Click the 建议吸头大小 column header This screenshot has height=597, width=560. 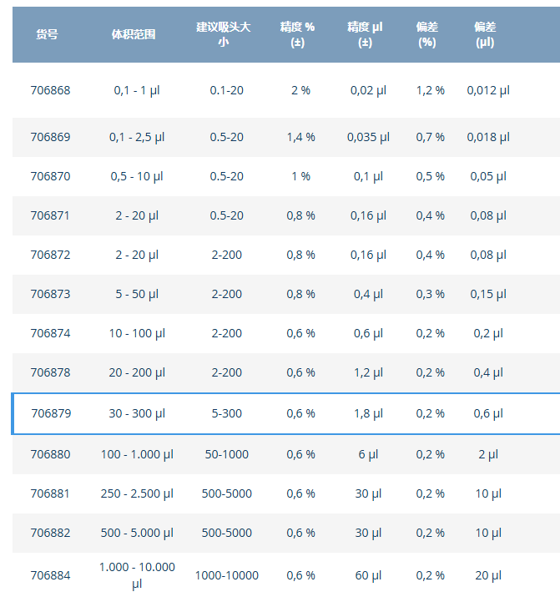pyautogui.click(x=224, y=34)
